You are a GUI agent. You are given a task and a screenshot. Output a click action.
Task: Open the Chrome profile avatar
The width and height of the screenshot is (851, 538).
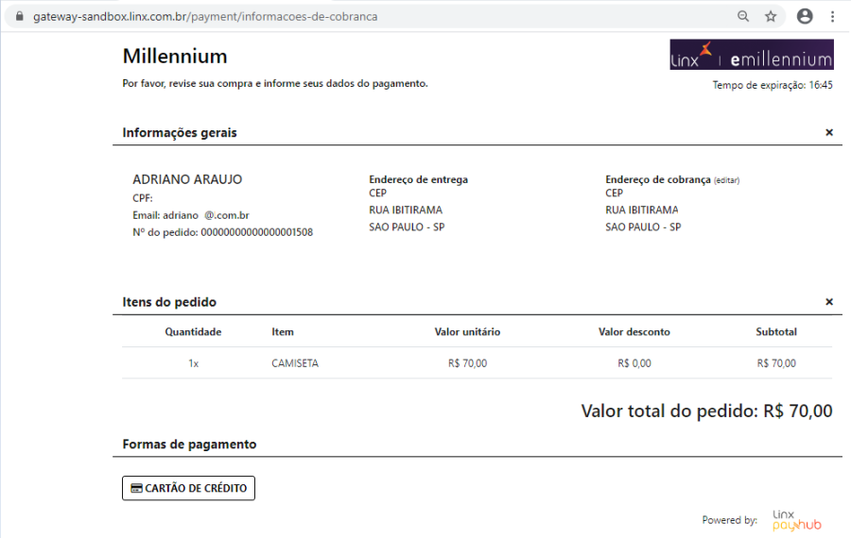pyautogui.click(x=805, y=16)
